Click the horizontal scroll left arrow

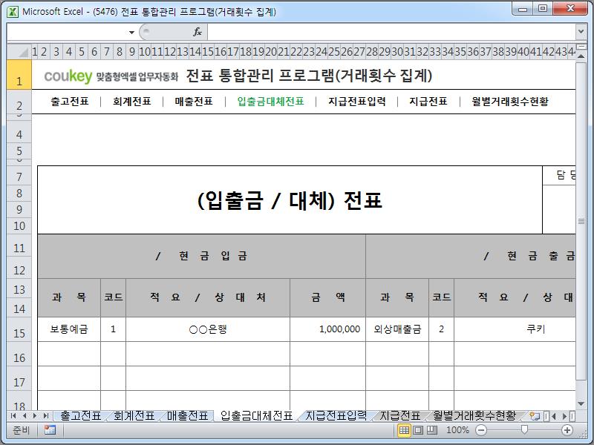point(554,416)
